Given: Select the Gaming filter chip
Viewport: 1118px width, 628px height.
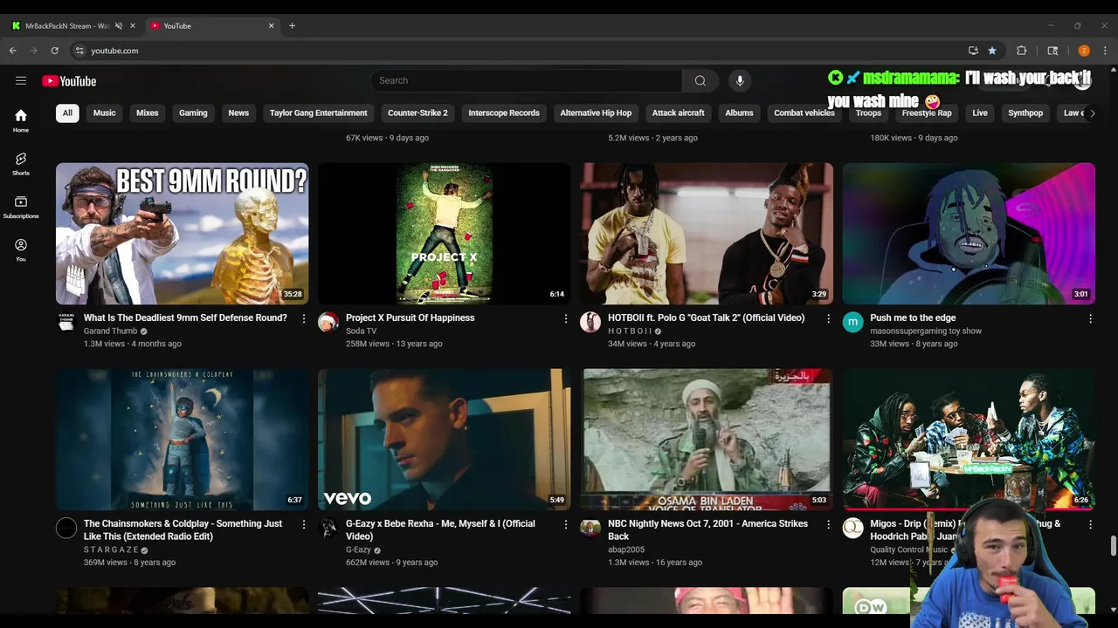Looking at the screenshot, I should point(193,113).
